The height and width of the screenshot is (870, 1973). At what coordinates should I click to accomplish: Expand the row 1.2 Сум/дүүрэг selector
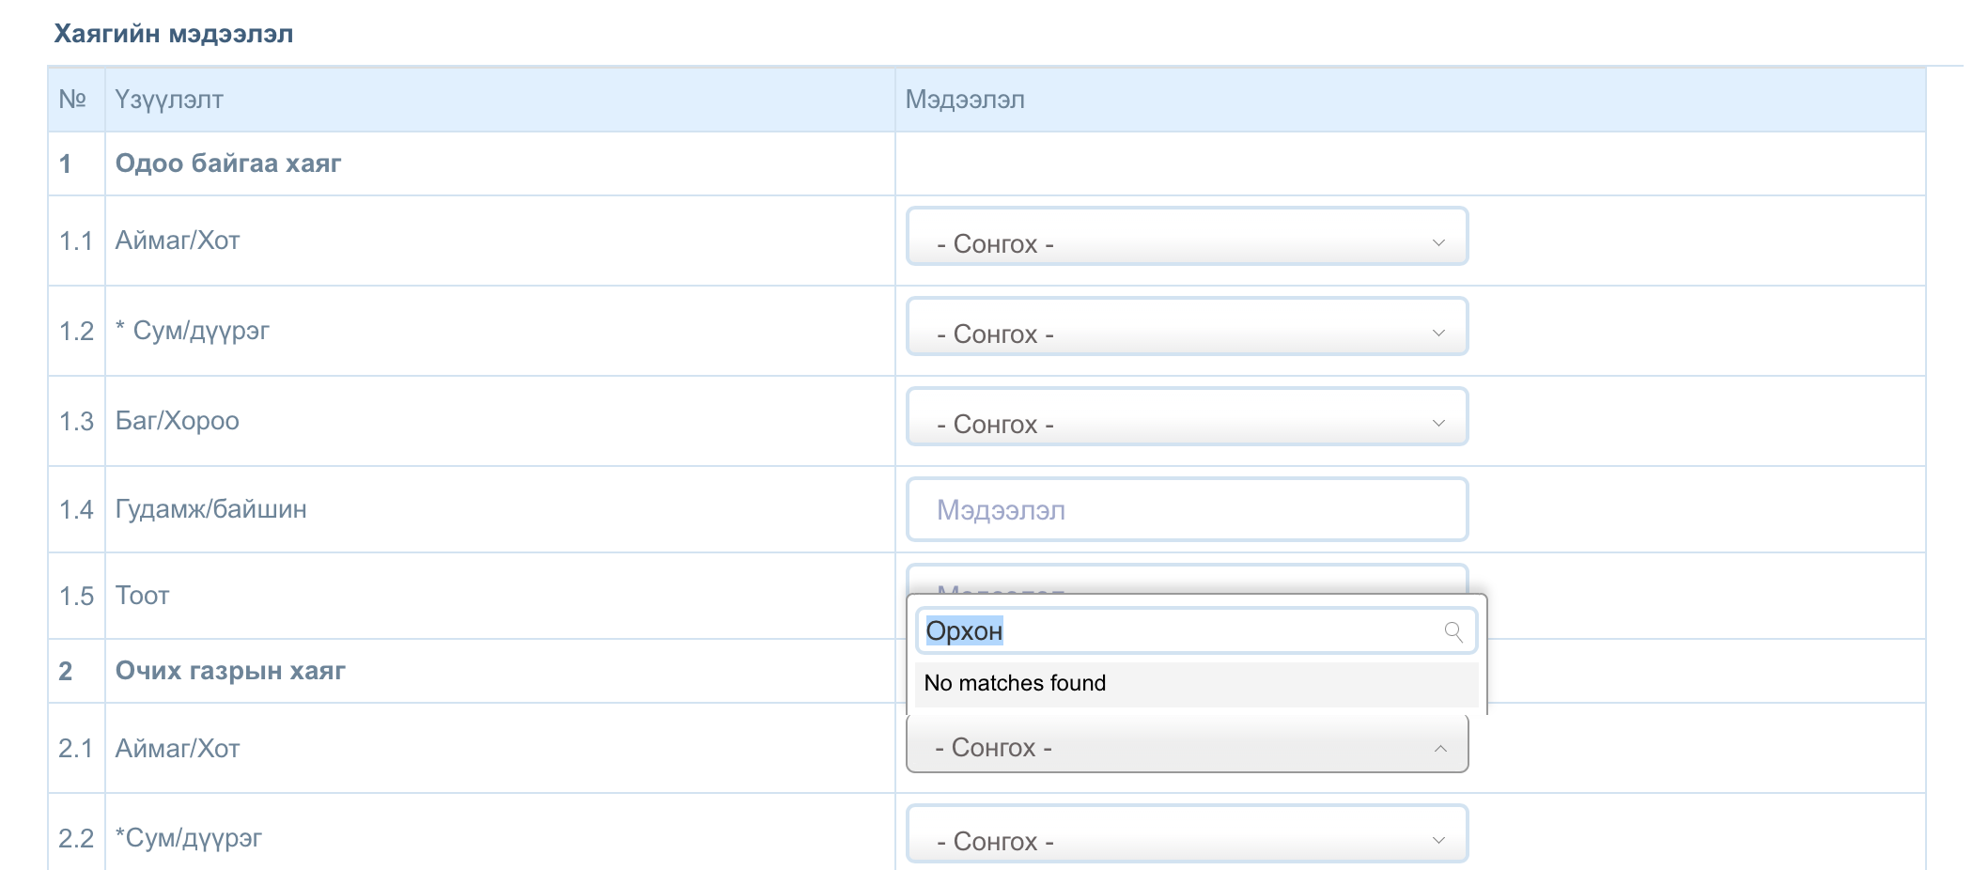tap(1186, 334)
